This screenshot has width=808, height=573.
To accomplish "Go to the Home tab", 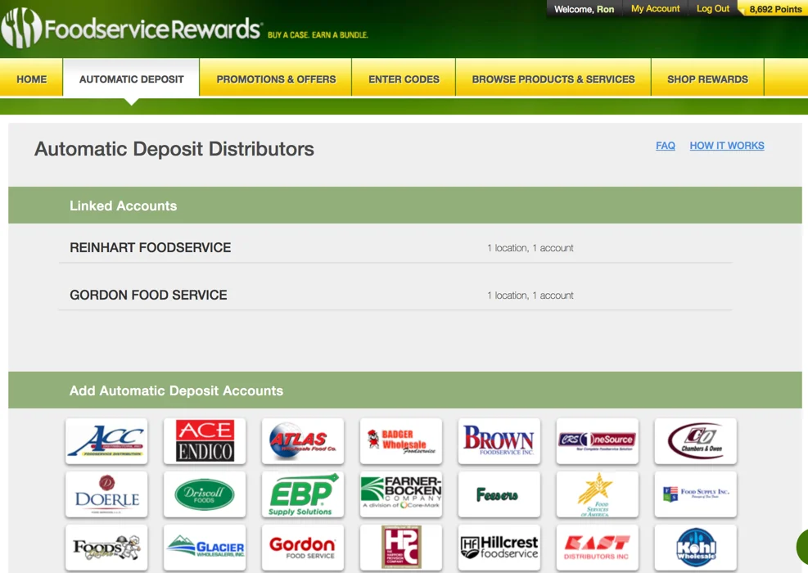I will coord(31,79).
